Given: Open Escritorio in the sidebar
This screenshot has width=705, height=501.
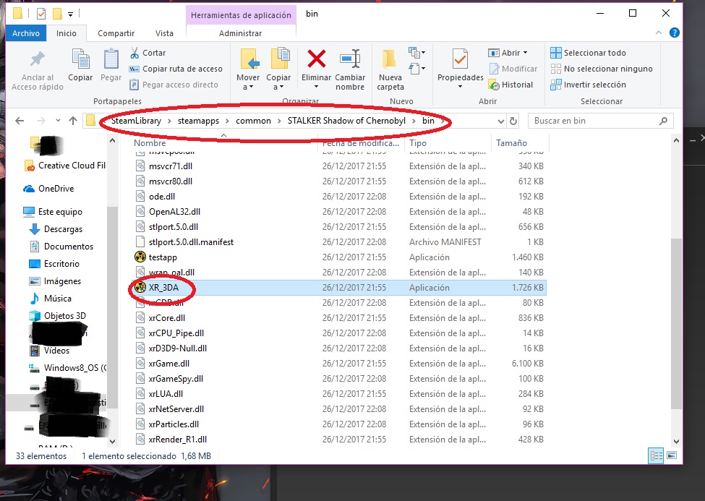Looking at the screenshot, I should pyautogui.click(x=54, y=264).
